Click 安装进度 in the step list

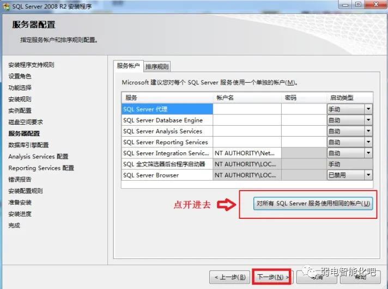[20, 214]
